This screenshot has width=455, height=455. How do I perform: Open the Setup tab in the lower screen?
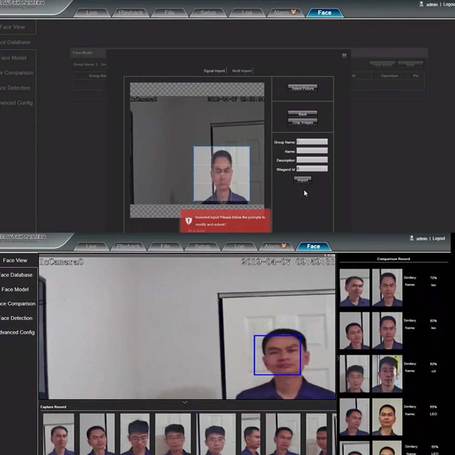[202, 246]
